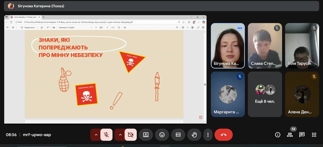Open more options three-dot menu
Viewport: 323px width, 147px height.
208,135
